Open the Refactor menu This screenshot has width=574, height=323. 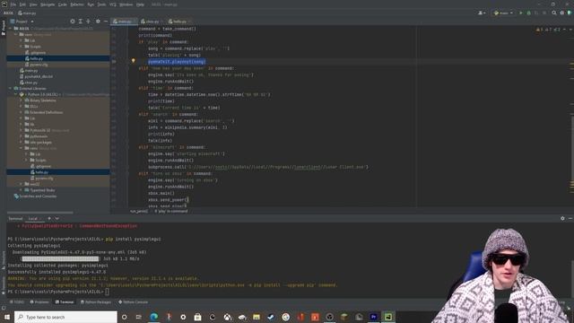77,4
